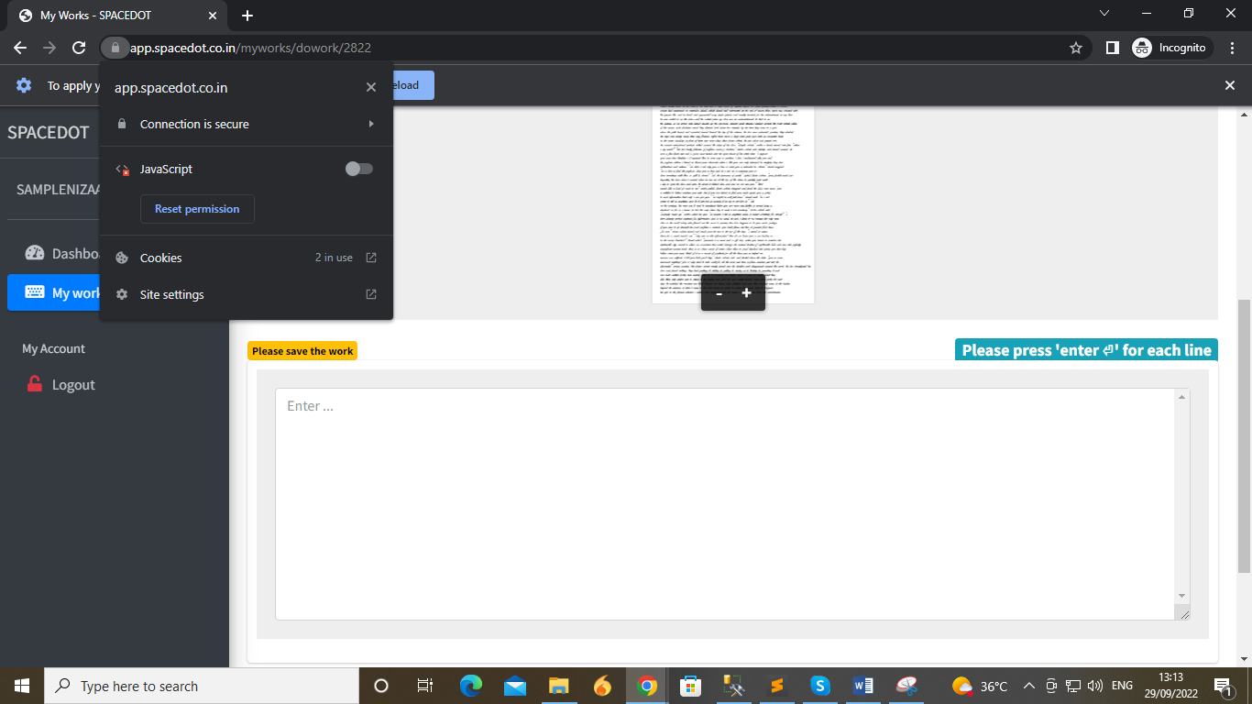Show hidden system tray icons chevron
This screenshot has width=1252, height=704.
(x=1028, y=686)
